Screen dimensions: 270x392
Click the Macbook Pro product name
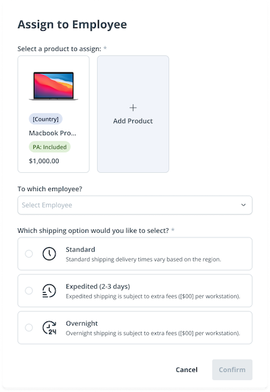click(52, 133)
